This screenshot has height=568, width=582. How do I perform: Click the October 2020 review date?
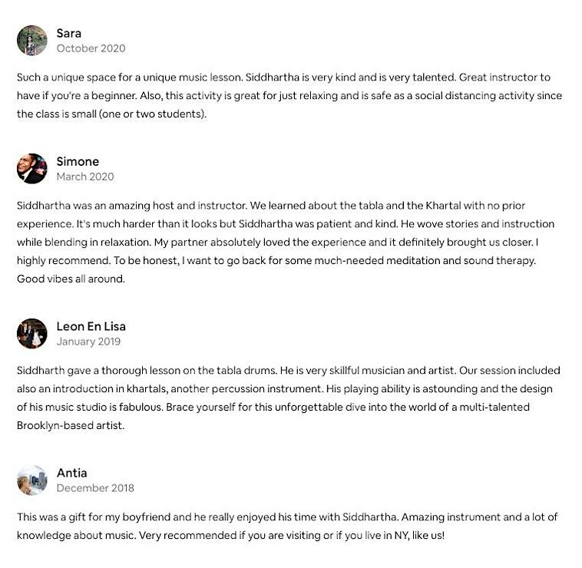[x=91, y=48]
